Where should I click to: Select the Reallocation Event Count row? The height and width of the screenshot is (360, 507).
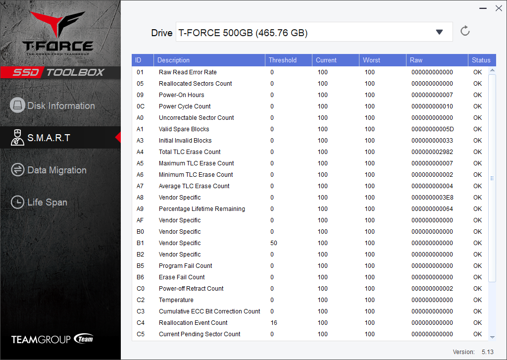tap(310, 322)
